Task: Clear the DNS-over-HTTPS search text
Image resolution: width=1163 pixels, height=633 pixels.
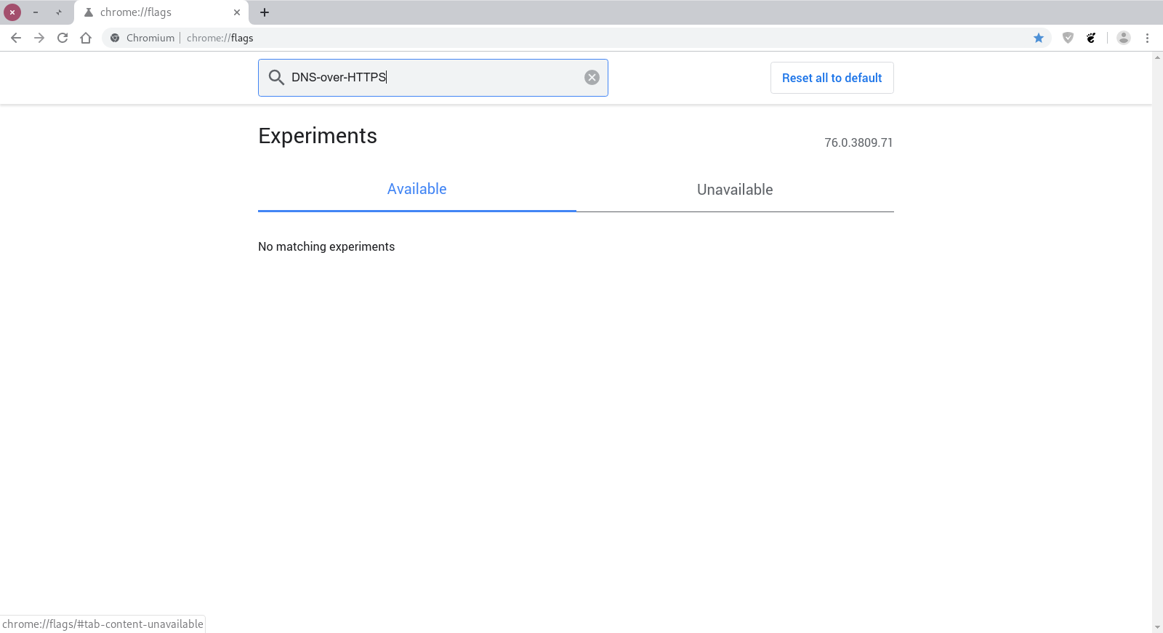Action: coord(592,78)
